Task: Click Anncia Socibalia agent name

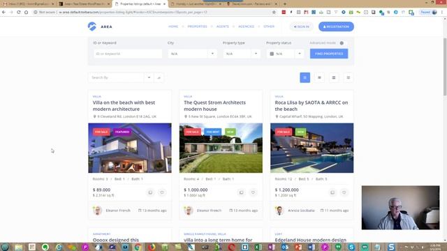Action: click(301, 211)
